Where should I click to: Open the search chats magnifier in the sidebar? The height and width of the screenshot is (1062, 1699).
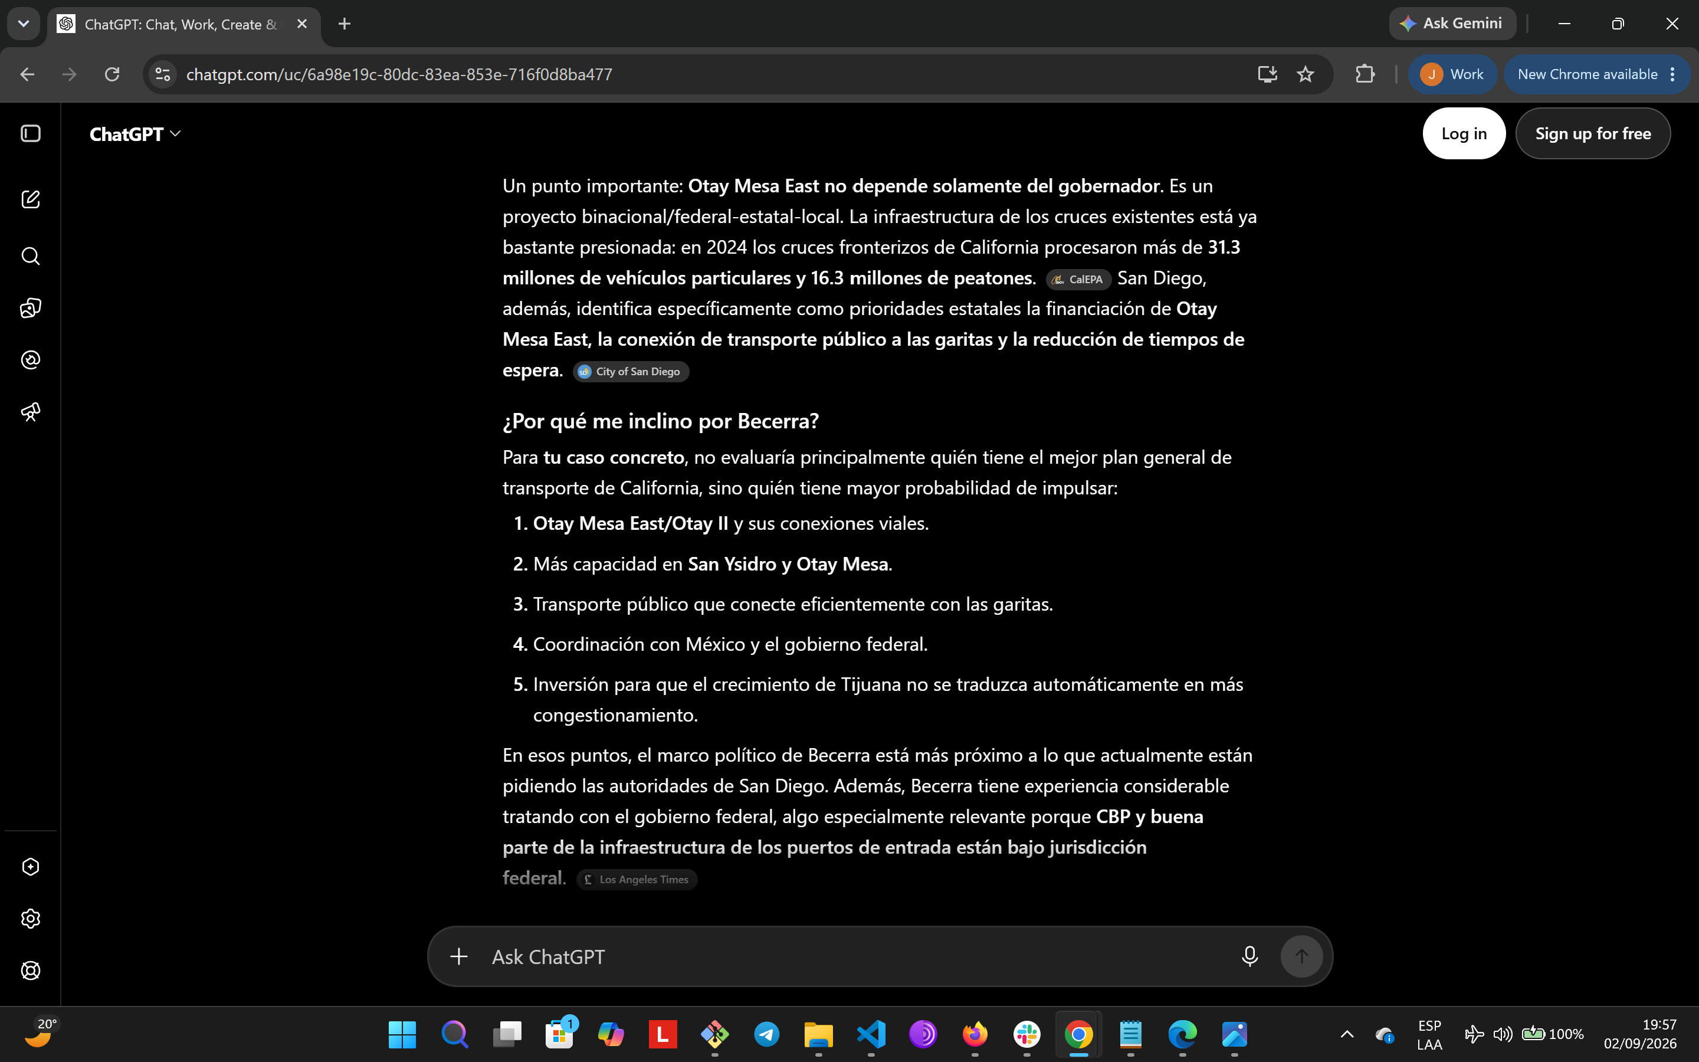click(31, 255)
